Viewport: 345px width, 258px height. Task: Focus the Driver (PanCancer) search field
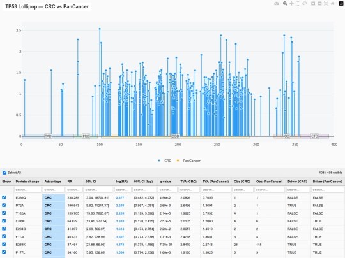click(x=327, y=190)
